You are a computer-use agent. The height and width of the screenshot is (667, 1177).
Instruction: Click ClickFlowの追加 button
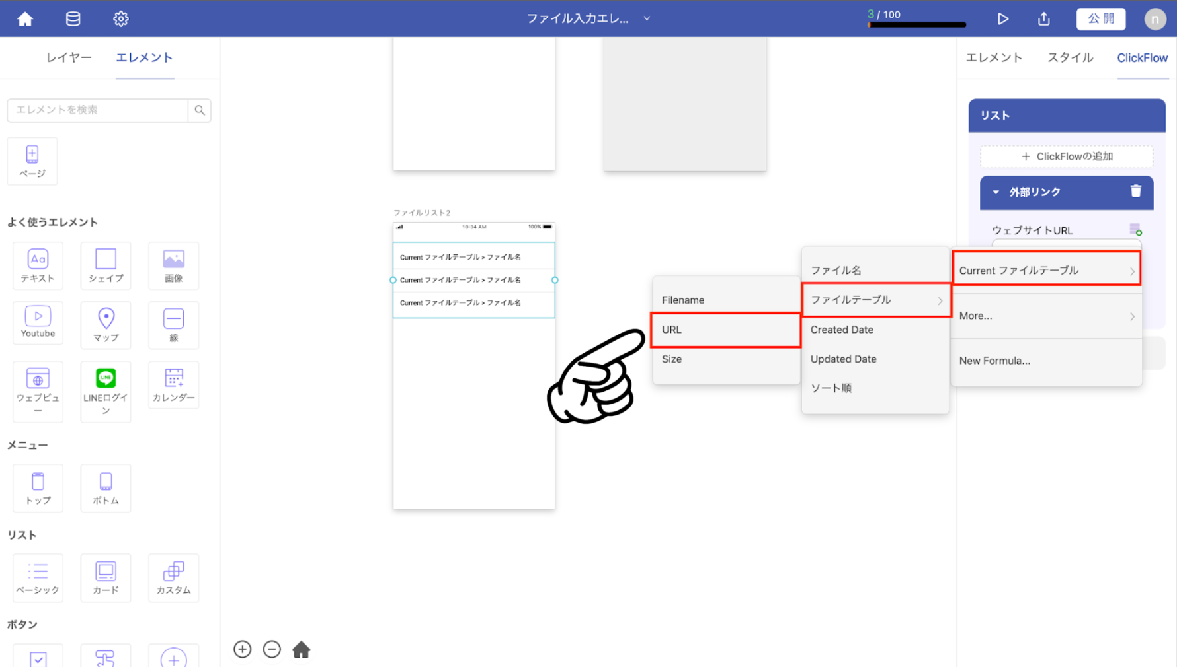tap(1067, 157)
